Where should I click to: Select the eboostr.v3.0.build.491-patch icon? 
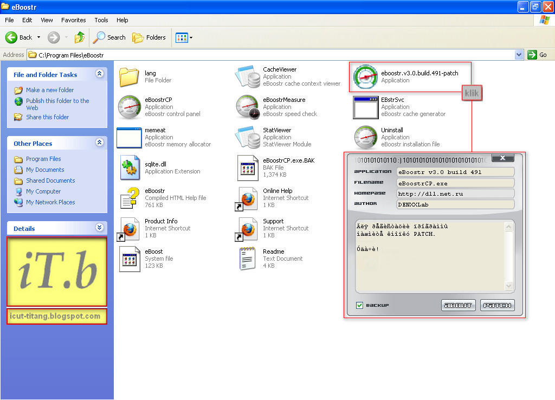coord(366,77)
